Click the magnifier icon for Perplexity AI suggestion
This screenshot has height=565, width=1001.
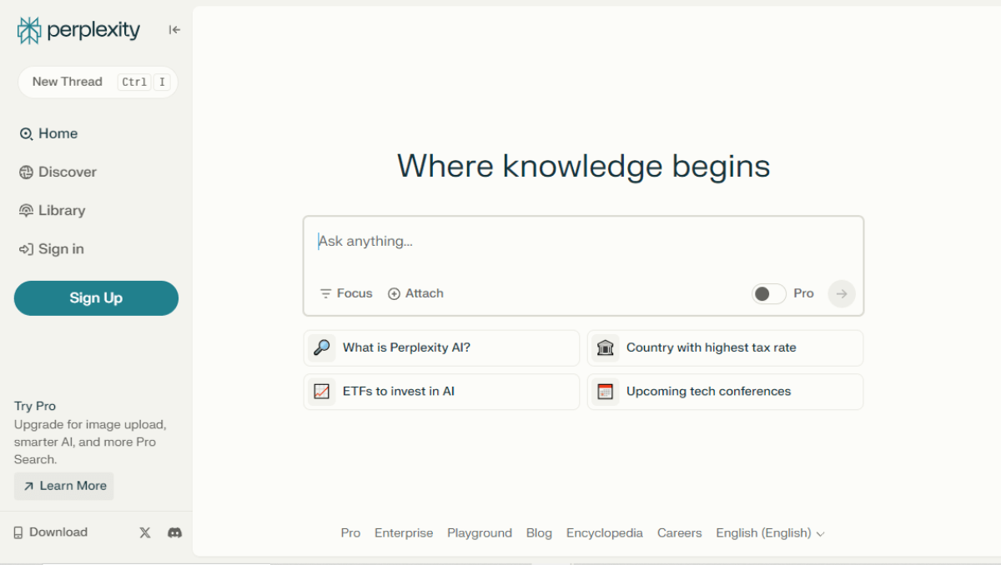coord(321,347)
